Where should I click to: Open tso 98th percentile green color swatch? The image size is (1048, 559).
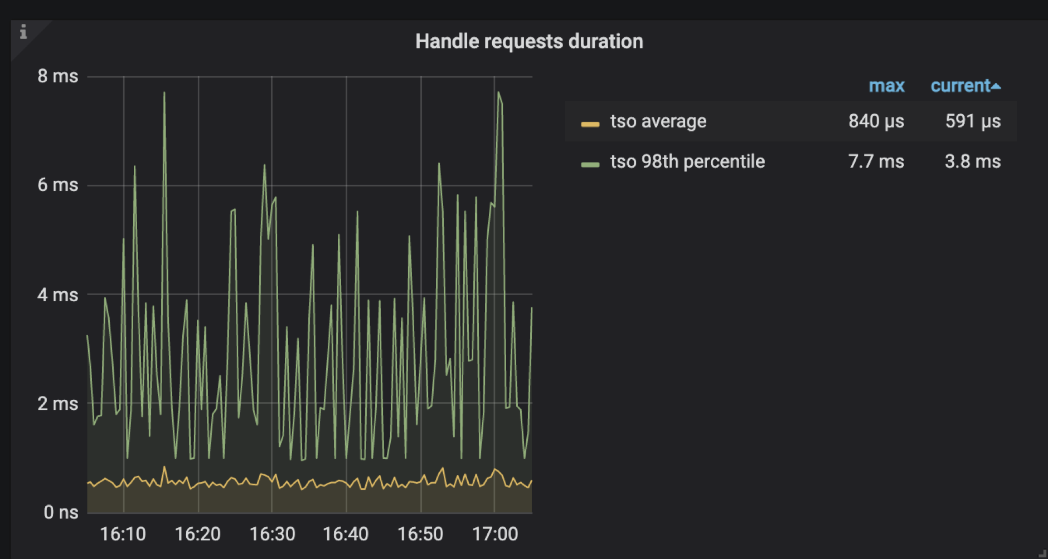coord(590,164)
